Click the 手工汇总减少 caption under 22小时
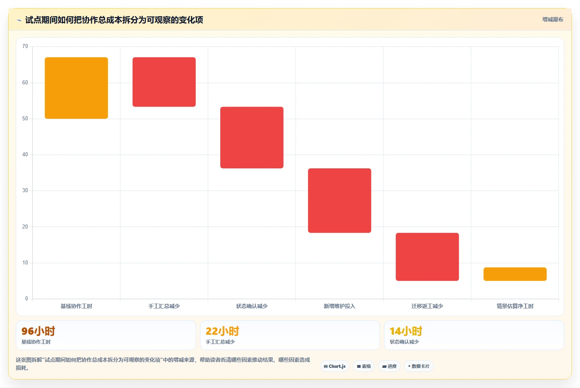This screenshot has height=388, width=580. 220,342
